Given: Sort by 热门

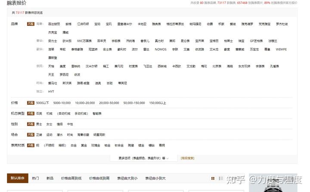Looking at the screenshot, I should [x=35, y=178].
